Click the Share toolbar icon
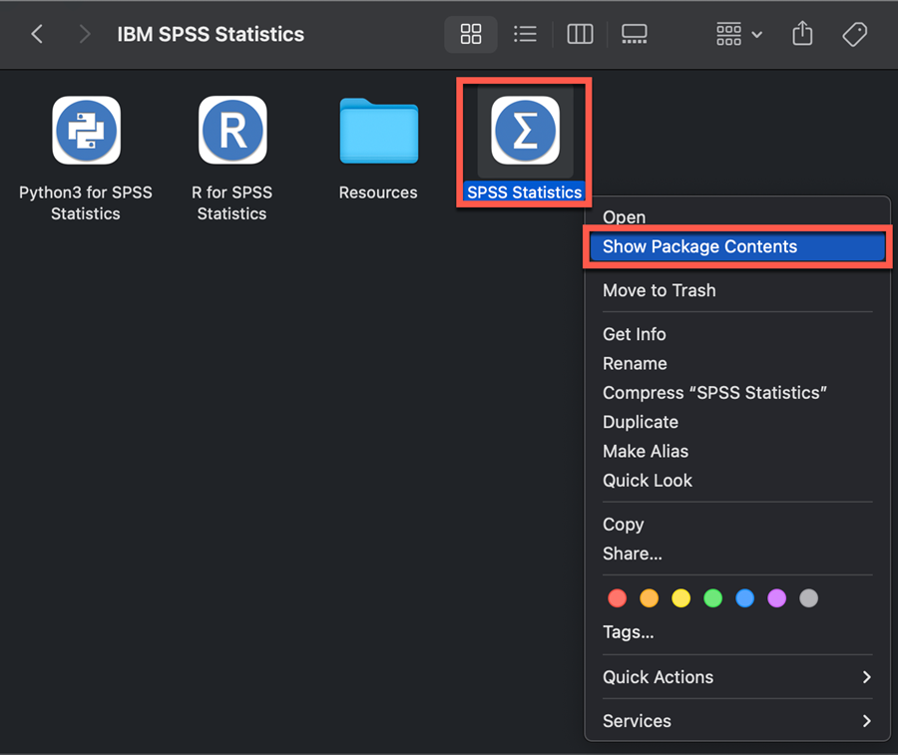The image size is (898, 755). (x=802, y=33)
